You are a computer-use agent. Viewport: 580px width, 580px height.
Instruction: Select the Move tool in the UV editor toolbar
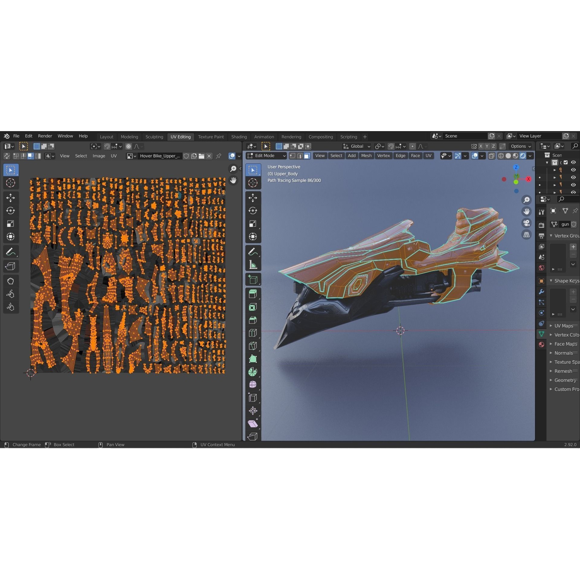click(11, 198)
